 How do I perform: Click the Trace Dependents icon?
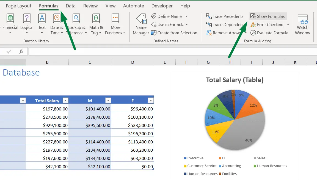(x=209, y=25)
